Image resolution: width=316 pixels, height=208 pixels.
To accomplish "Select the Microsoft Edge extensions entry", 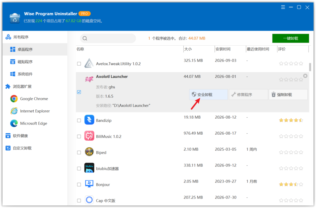I will point(35,123).
